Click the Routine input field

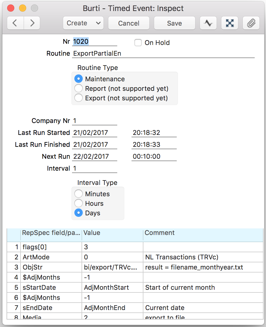pos(163,54)
